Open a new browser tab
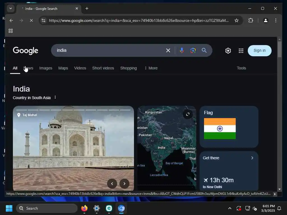287x215 pixels. (87, 8)
